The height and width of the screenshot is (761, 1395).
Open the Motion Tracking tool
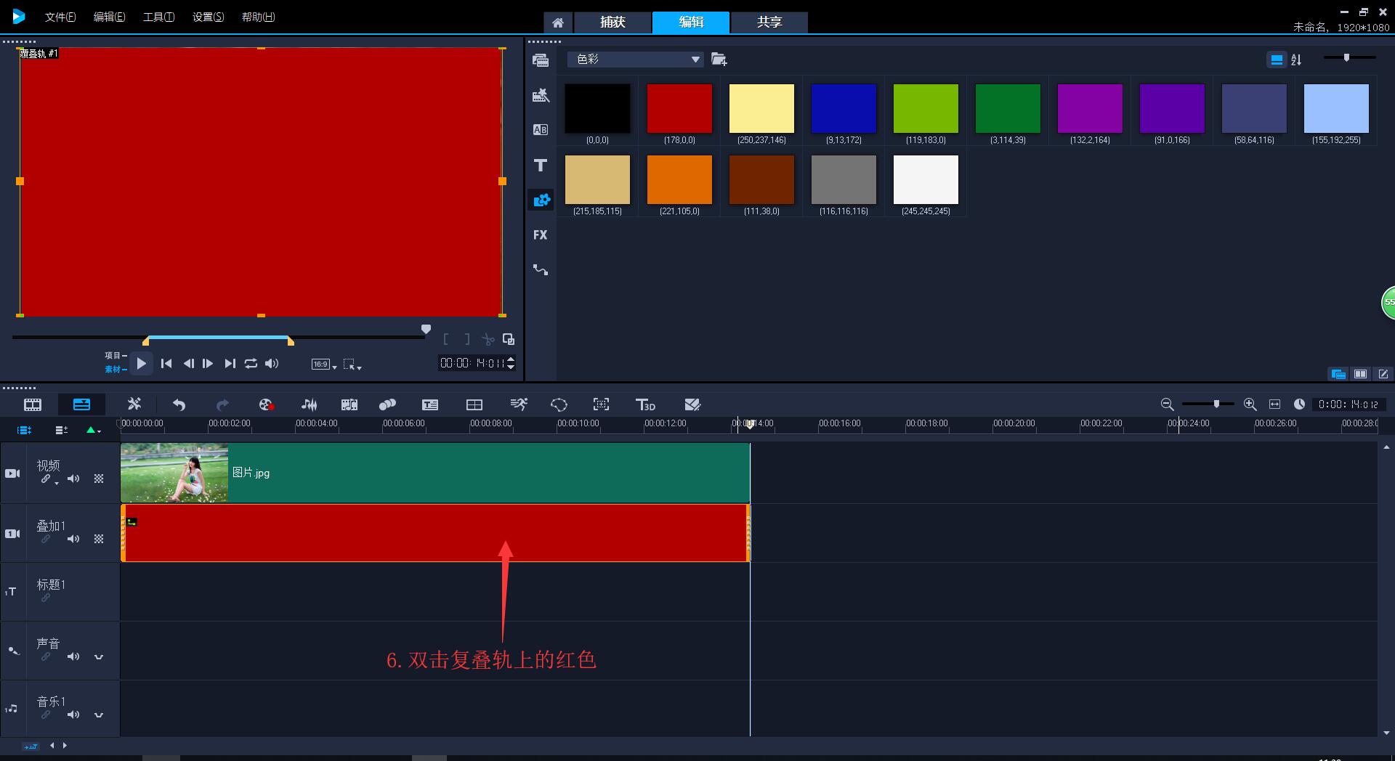click(x=387, y=404)
